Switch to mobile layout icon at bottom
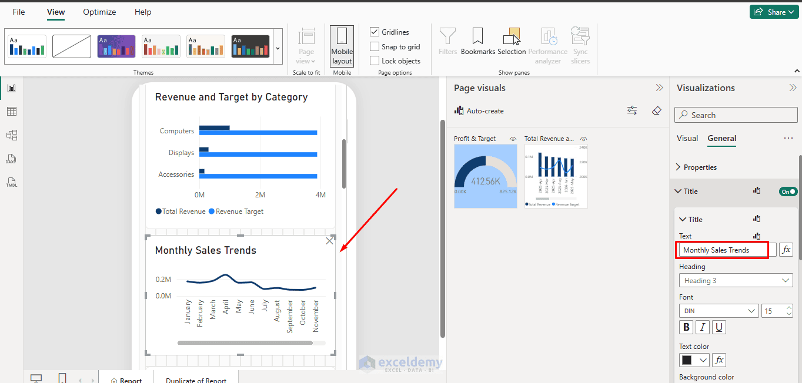Image resolution: width=802 pixels, height=383 pixels. point(62,378)
